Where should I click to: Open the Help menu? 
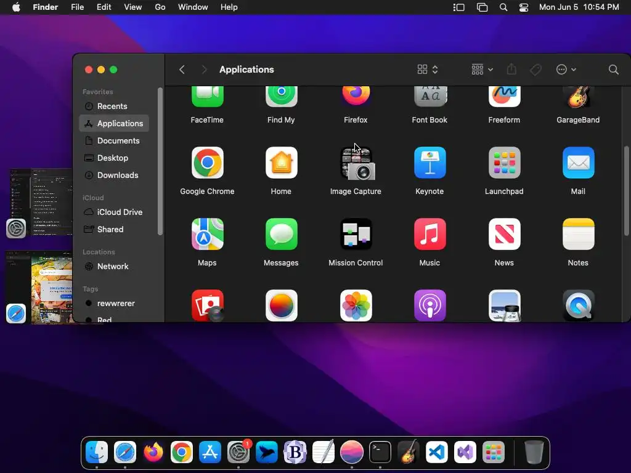229,7
